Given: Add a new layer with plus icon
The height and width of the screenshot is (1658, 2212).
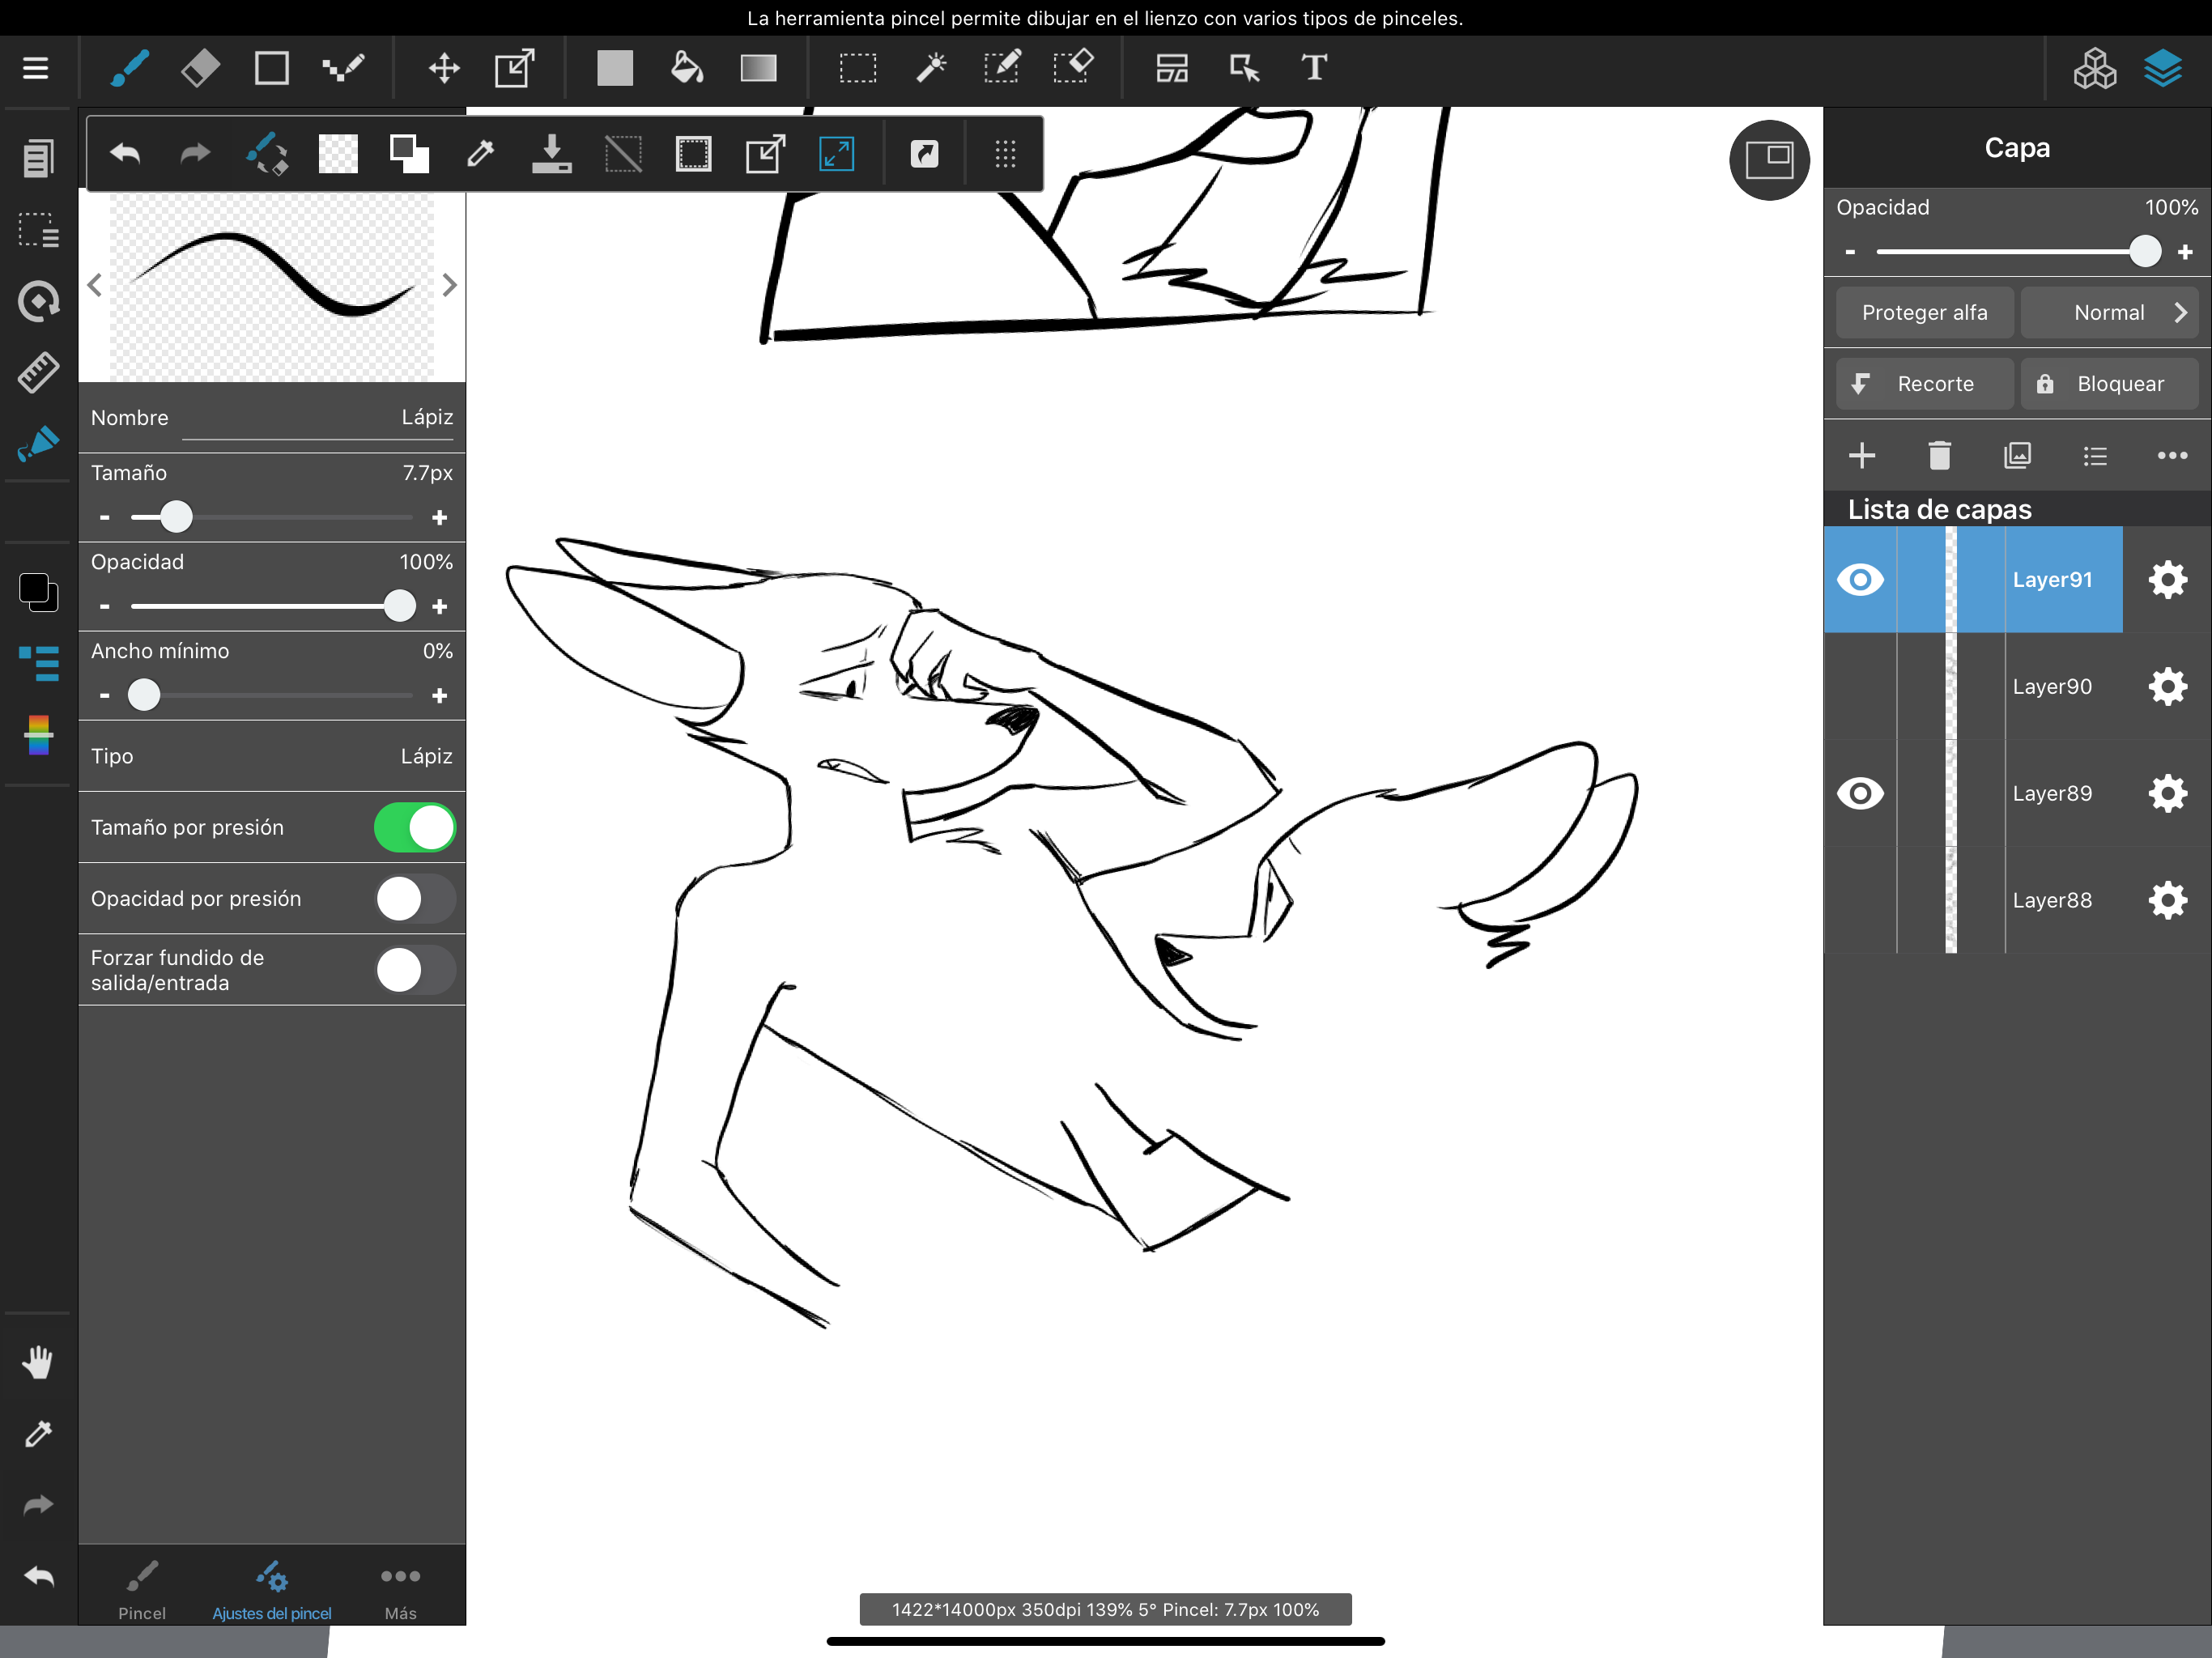Looking at the screenshot, I should [x=1861, y=456].
